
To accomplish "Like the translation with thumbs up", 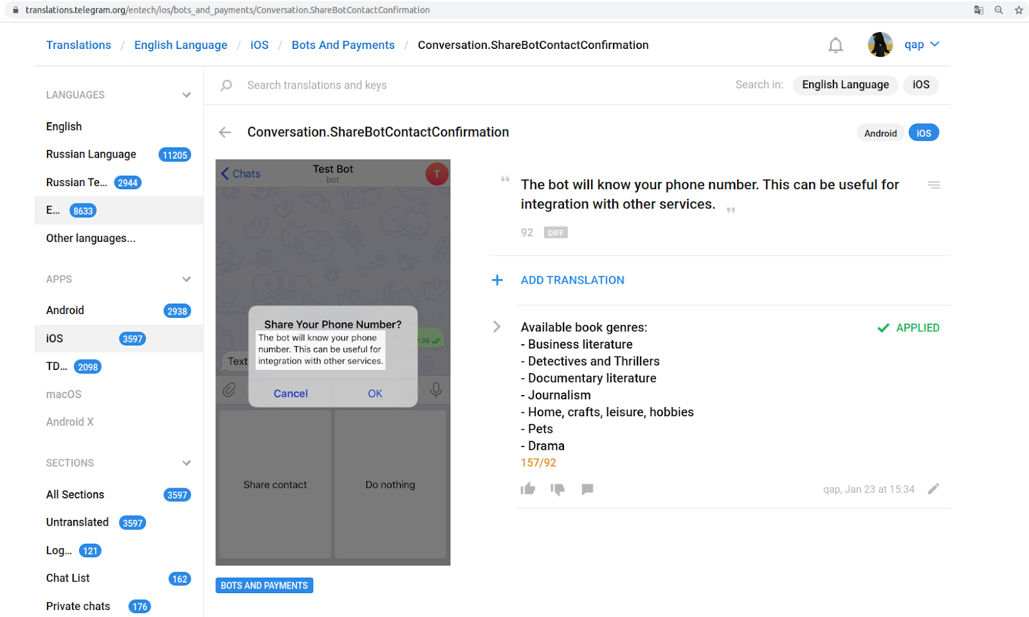I will [528, 489].
